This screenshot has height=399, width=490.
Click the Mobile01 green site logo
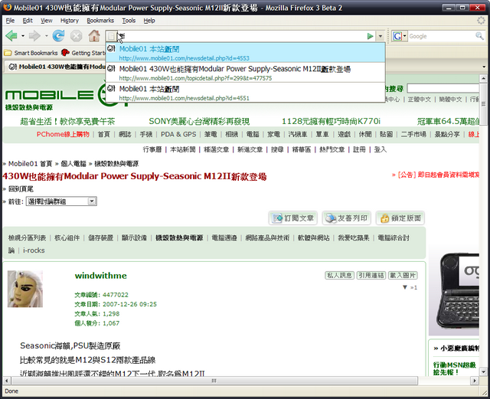67,95
